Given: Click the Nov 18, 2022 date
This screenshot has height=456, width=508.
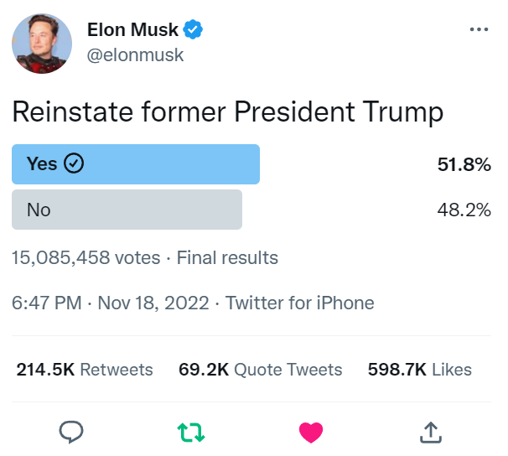Looking at the screenshot, I should [153, 303].
